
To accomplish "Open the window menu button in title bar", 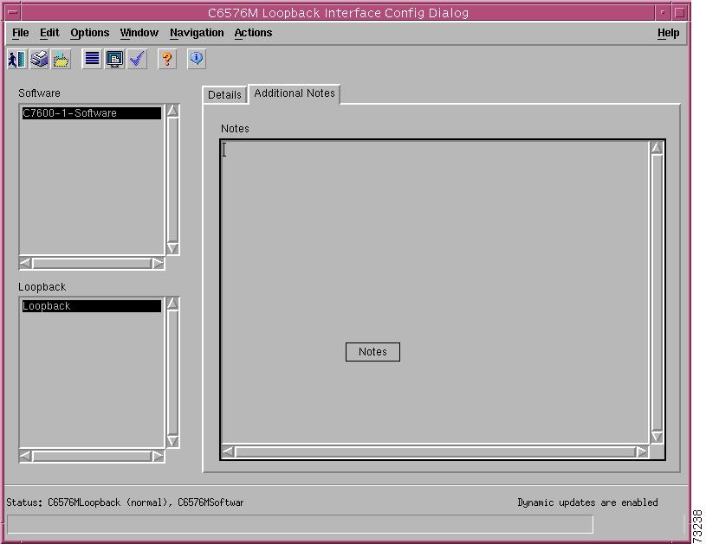I will 13,13.
